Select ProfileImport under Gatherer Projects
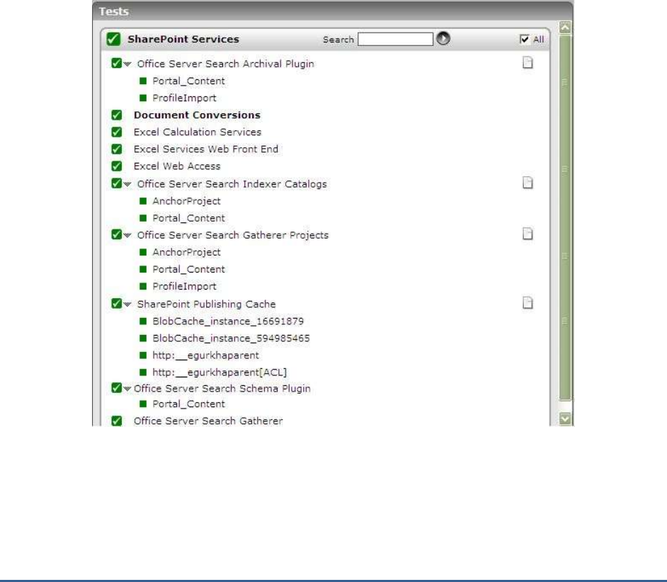The width and height of the screenshot is (667, 582). pos(184,286)
